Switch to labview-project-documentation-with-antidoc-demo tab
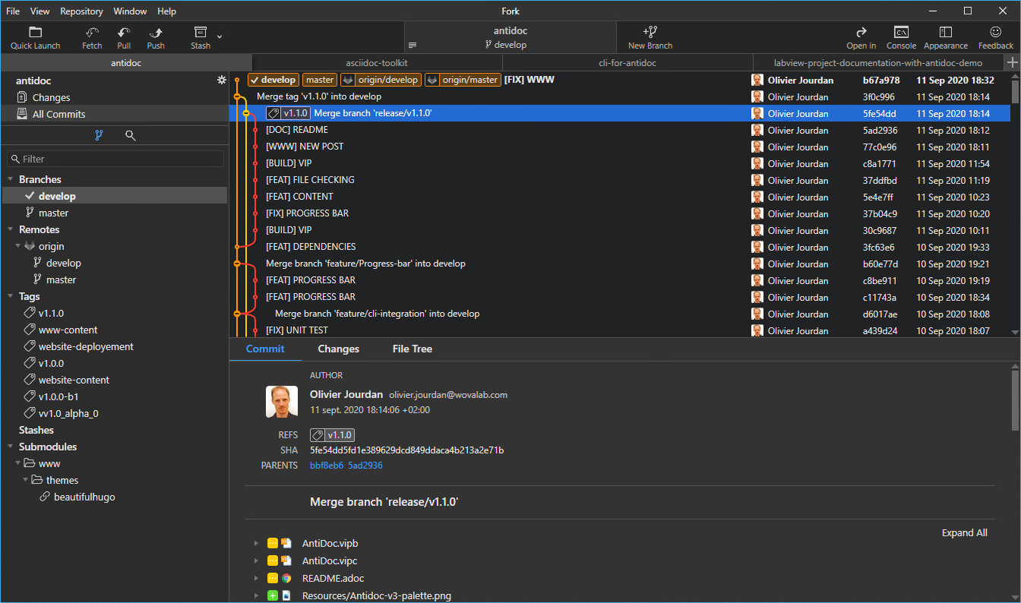 click(878, 63)
